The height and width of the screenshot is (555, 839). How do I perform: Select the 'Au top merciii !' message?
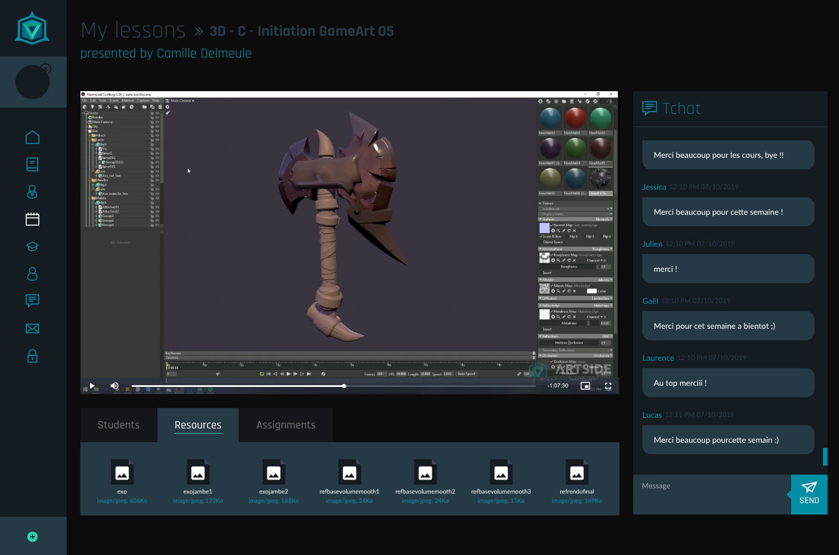728,383
